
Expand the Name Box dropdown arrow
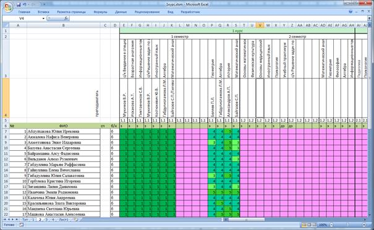point(43,19)
